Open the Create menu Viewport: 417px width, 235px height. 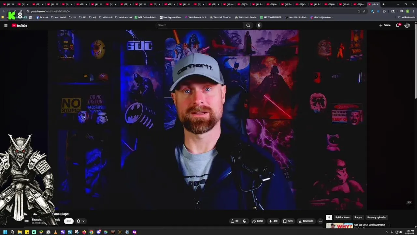(x=385, y=25)
